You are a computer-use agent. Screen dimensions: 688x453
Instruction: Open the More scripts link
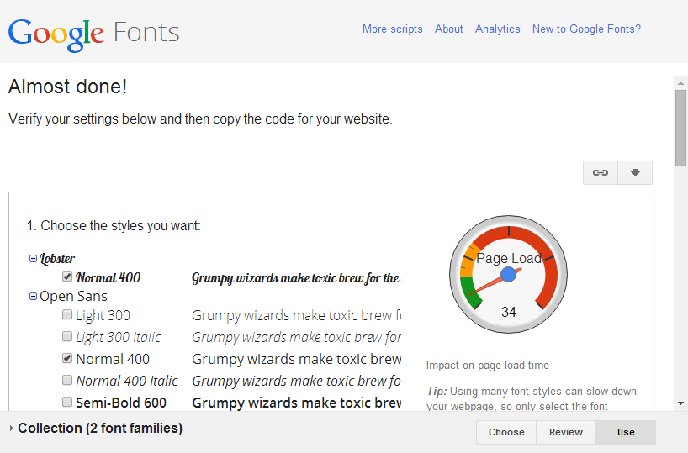click(392, 29)
